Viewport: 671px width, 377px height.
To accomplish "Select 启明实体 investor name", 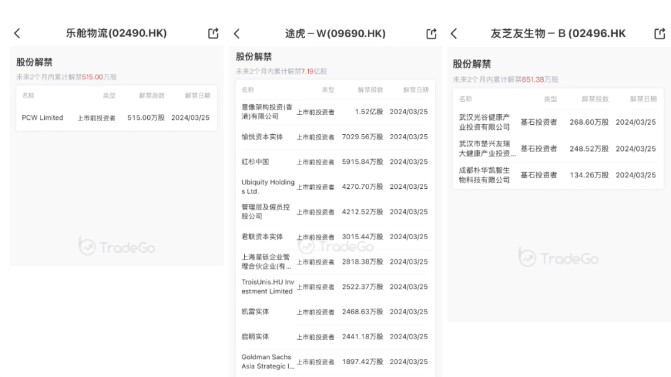I will [255, 337].
